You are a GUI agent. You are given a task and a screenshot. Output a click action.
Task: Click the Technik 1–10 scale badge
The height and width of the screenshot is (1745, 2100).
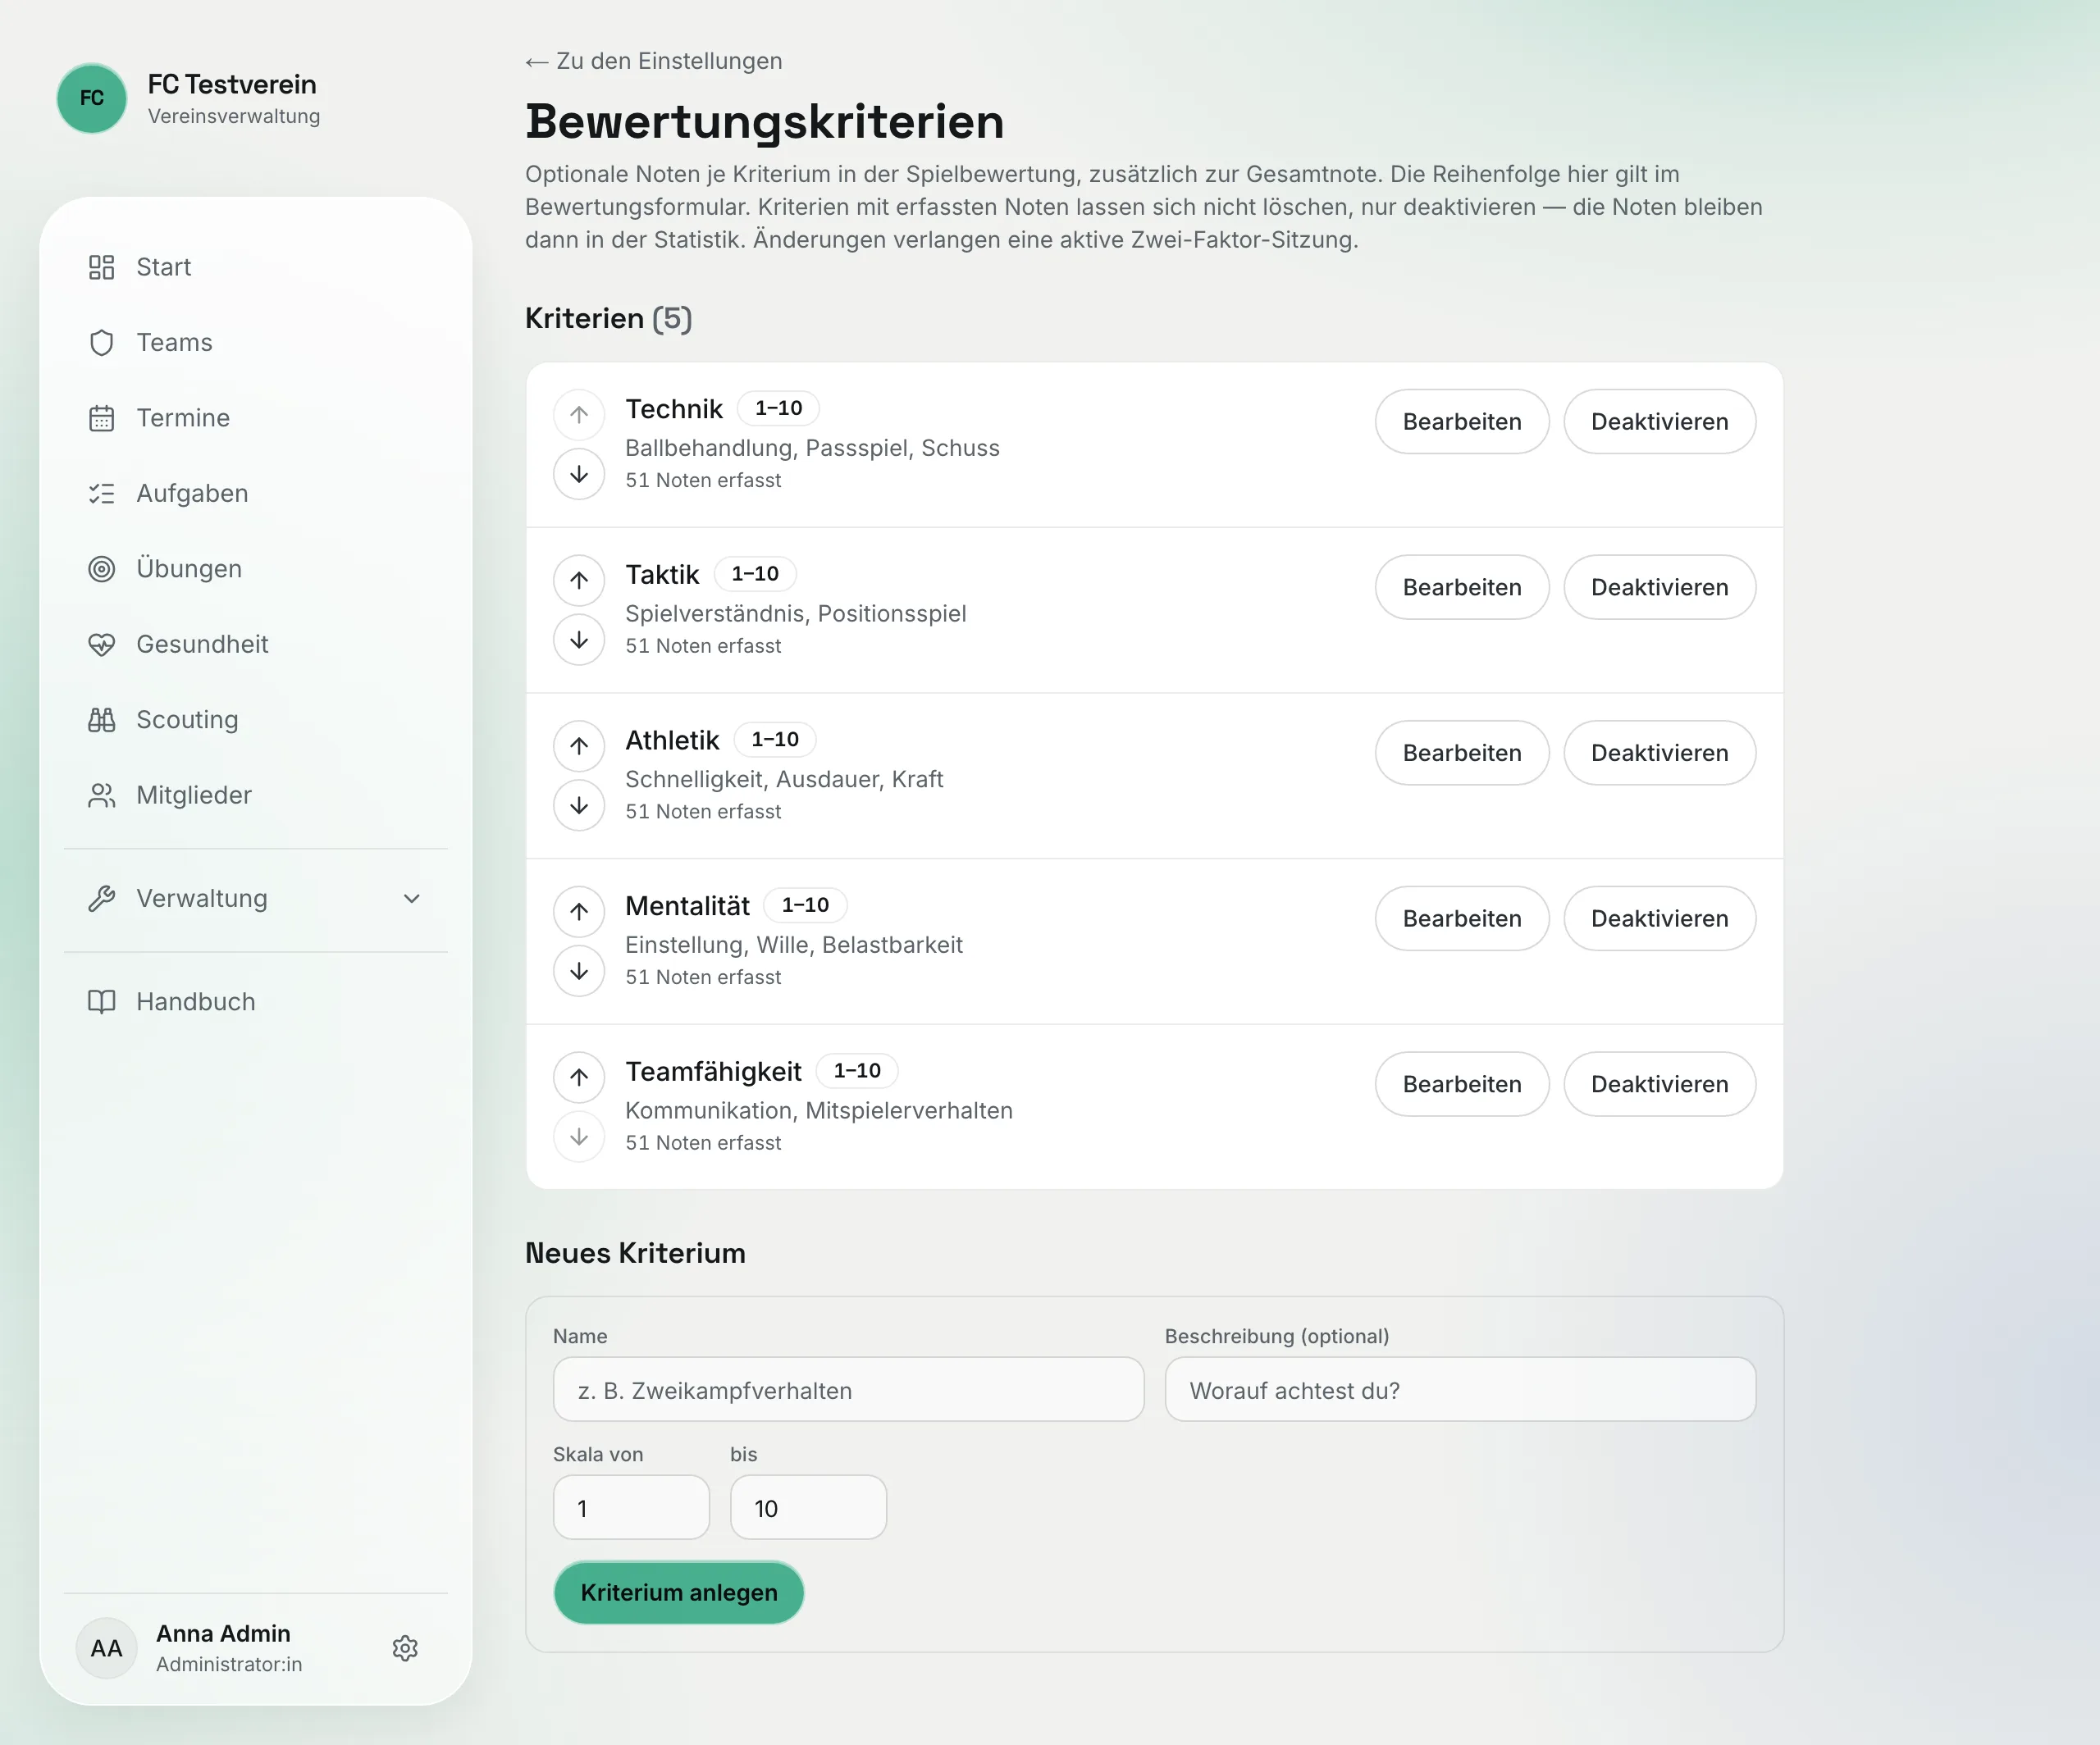[778, 408]
